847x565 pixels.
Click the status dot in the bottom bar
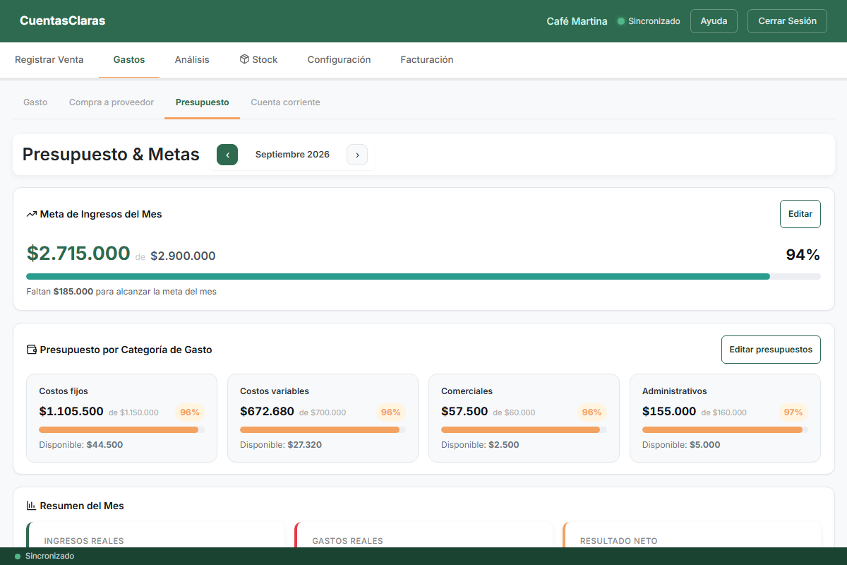(x=18, y=557)
